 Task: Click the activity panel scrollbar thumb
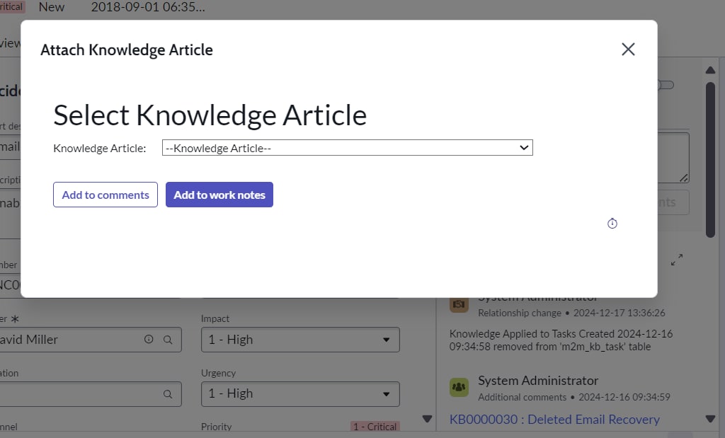pyautogui.click(x=711, y=160)
